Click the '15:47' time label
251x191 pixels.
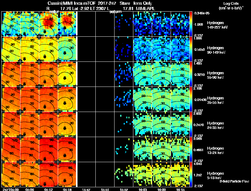pyautogui.click(x=86, y=189)
